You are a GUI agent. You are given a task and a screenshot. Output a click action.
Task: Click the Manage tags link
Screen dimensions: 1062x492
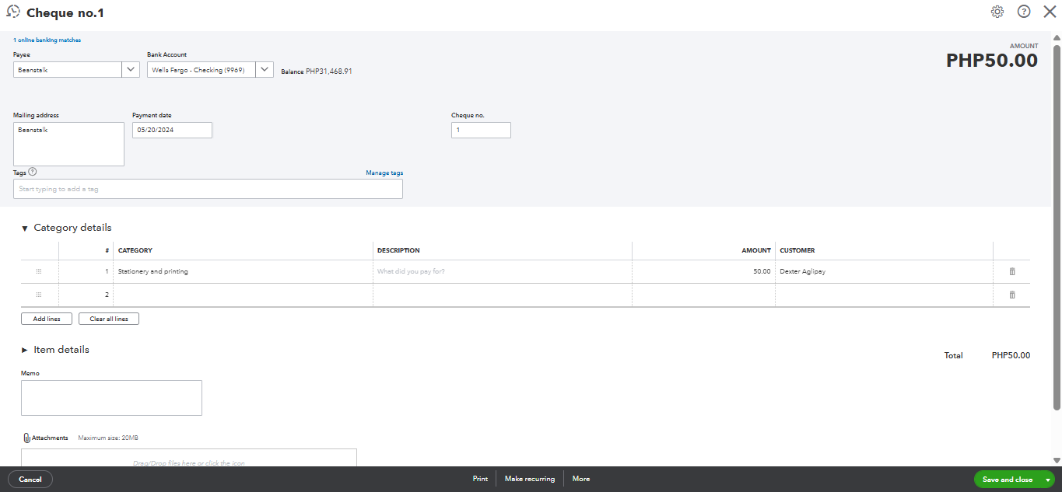click(x=384, y=173)
